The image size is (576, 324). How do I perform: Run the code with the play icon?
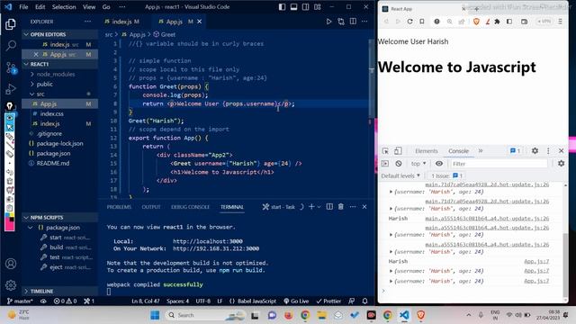coord(328,22)
